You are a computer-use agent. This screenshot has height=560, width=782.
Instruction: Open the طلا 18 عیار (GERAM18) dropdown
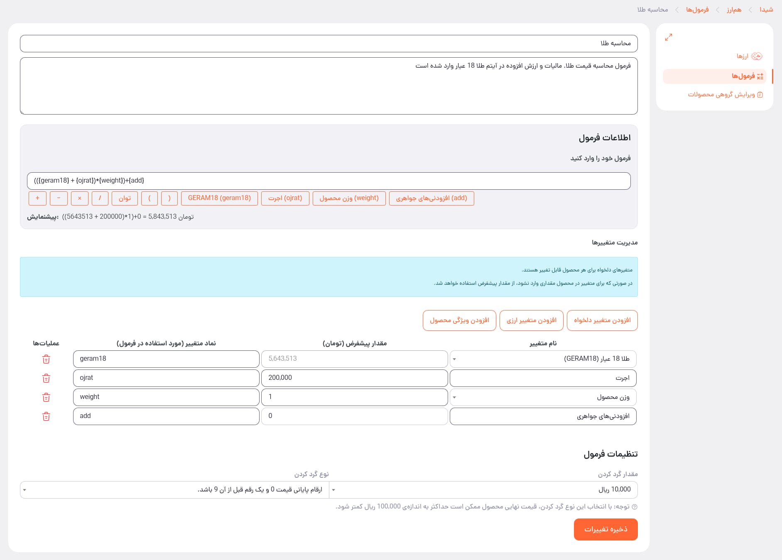[x=543, y=359]
